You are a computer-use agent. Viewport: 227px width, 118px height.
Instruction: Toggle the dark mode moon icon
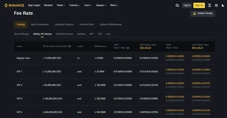223,5
